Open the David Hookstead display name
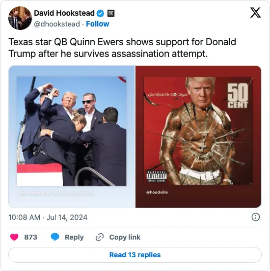 point(64,13)
